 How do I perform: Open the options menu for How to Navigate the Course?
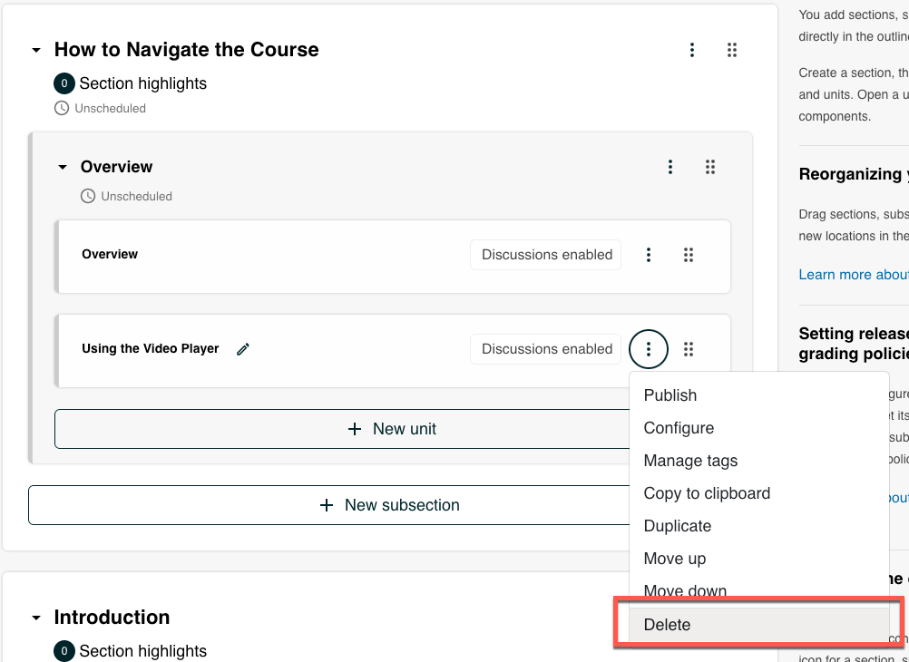coord(692,50)
